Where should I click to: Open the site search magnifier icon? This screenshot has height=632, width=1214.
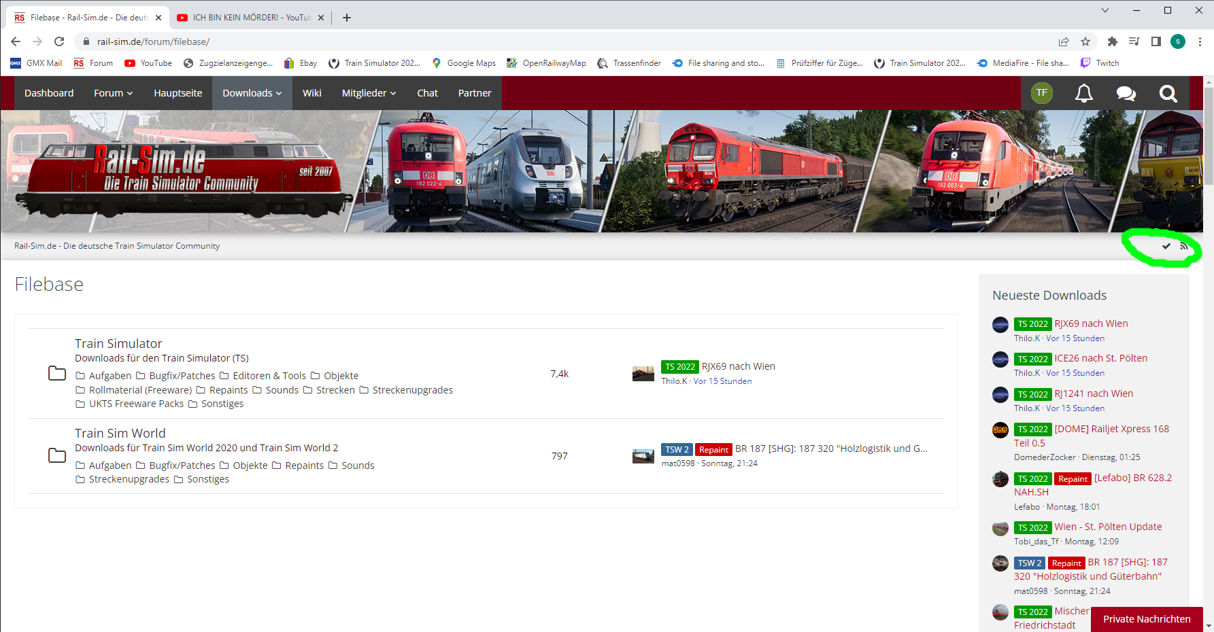(1168, 93)
